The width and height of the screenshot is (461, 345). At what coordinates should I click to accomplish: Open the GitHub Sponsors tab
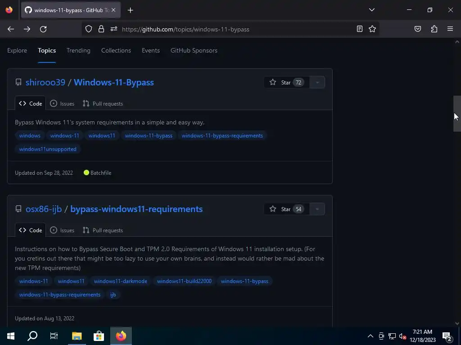(x=194, y=50)
